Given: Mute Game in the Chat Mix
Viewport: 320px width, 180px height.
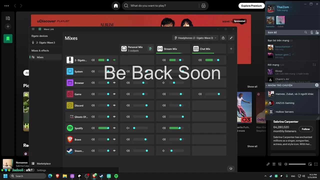Looking at the screenshot, I should click(200, 94).
